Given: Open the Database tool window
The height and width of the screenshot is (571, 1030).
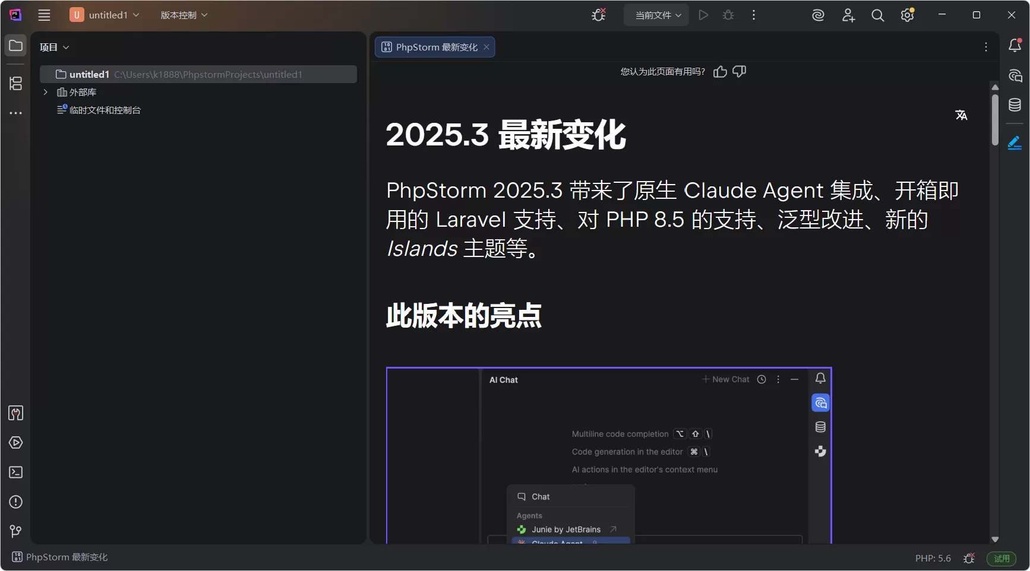Looking at the screenshot, I should click(1015, 104).
